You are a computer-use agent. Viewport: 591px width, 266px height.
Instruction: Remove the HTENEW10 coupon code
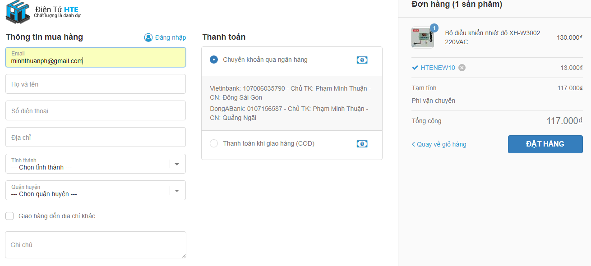click(462, 68)
